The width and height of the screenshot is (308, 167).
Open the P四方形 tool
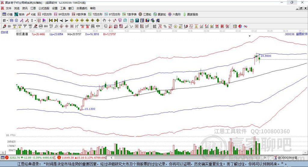point(45,14)
